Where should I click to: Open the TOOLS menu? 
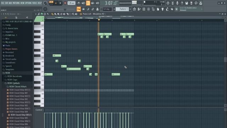click(x=35, y=3)
